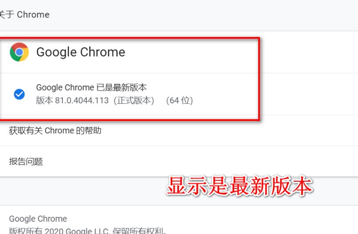Viewport: 358px width, 234px height.
Task: Click the 版本 word before the version number
Action: [44, 100]
